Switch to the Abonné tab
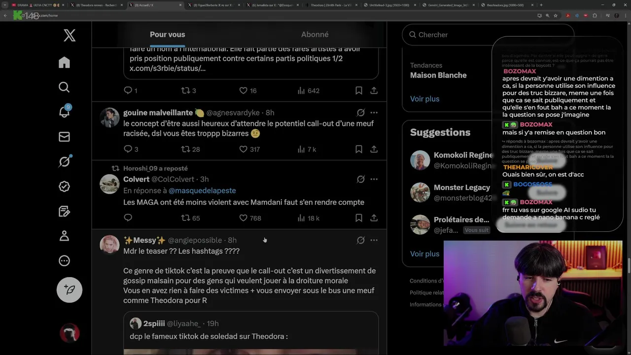631x355 pixels. [x=315, y=35]
